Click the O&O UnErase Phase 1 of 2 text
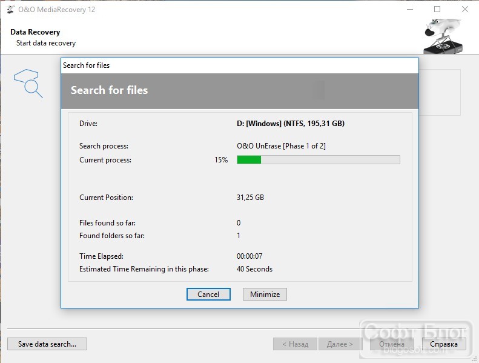The image size is (479, 363). point(281,146)
